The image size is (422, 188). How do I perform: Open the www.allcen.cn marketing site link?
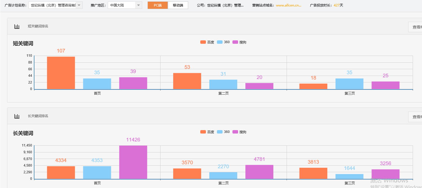tap(288, 5)
